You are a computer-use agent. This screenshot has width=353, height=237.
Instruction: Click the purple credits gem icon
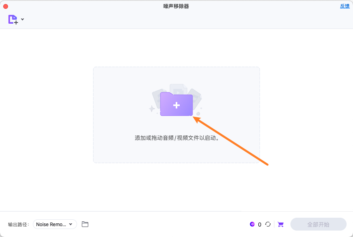[252, 224]
